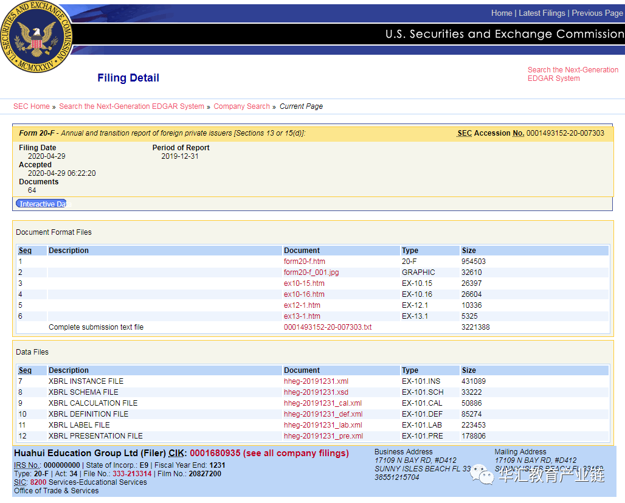
Task: Click the EX-13.1 type cell
Action: point(415,316)
